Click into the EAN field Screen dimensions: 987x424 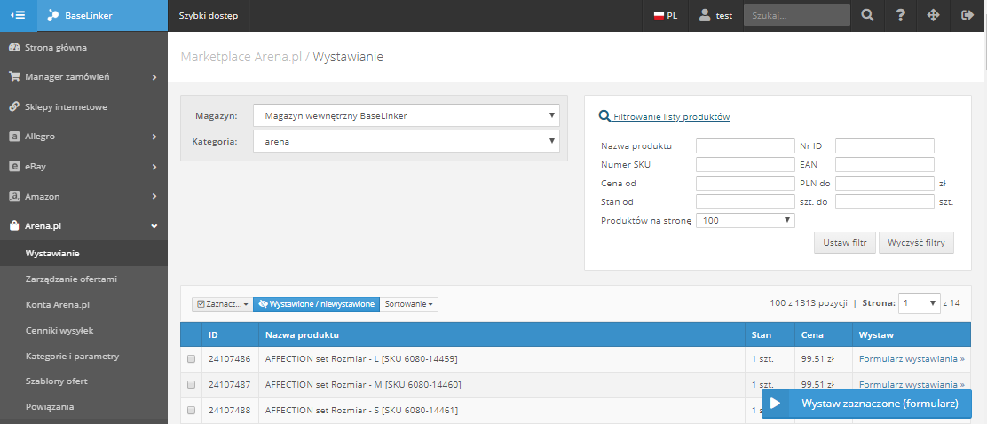coord(884,165)
